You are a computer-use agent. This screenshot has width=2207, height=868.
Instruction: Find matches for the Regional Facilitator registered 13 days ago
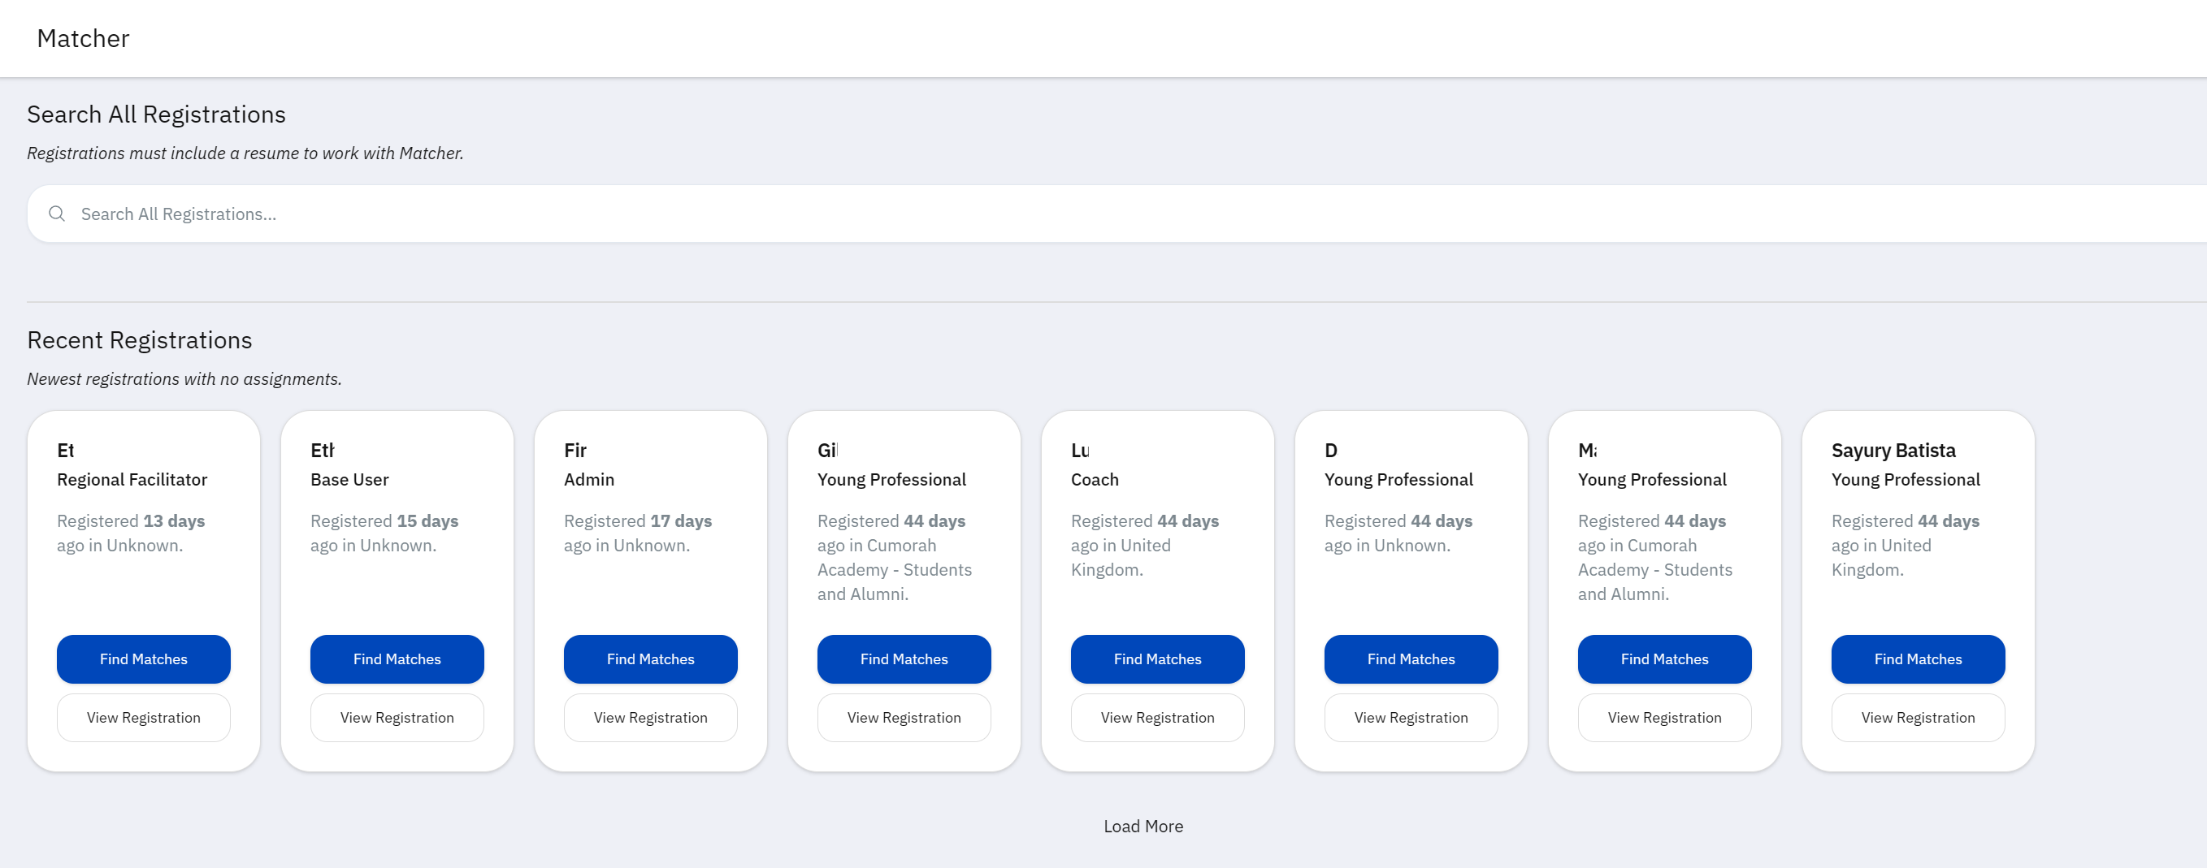tap(142, 659)
